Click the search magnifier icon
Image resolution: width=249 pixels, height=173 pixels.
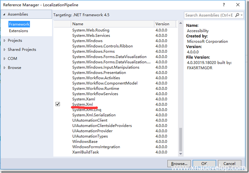237,15
